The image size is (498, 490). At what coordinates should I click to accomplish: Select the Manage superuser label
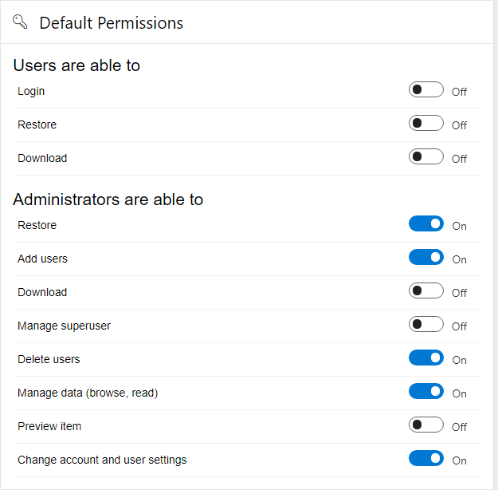coord(64,326)
